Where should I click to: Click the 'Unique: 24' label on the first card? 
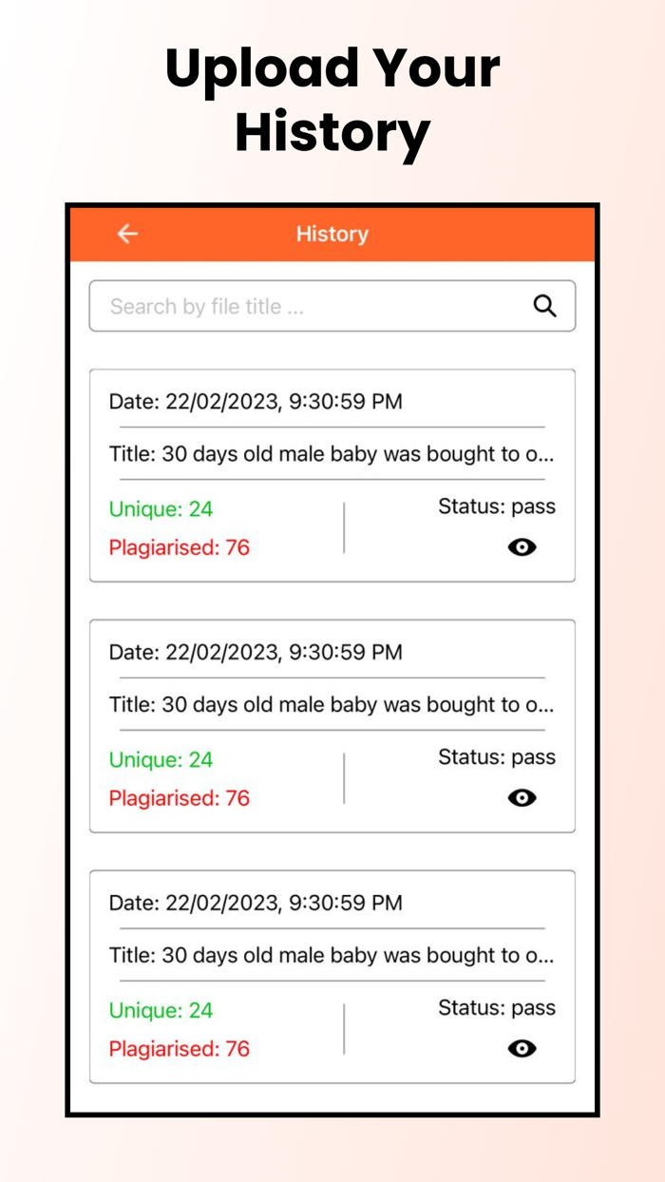pyautogui.click(x=161, y=509)
